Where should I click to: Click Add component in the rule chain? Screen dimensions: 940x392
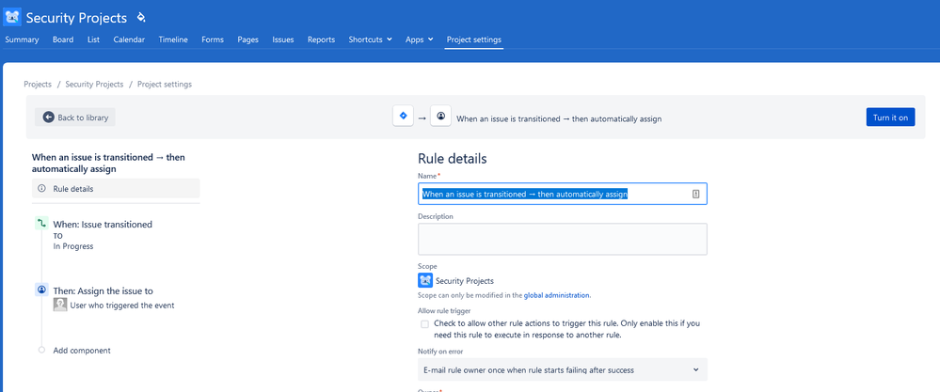click(x=82, y=351)
